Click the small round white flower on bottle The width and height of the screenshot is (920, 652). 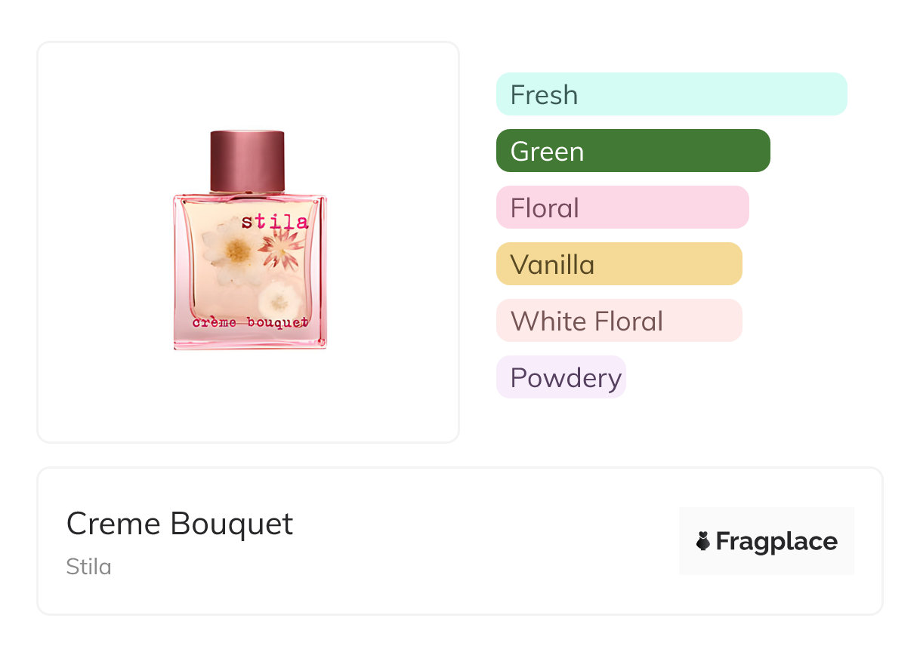277,301
